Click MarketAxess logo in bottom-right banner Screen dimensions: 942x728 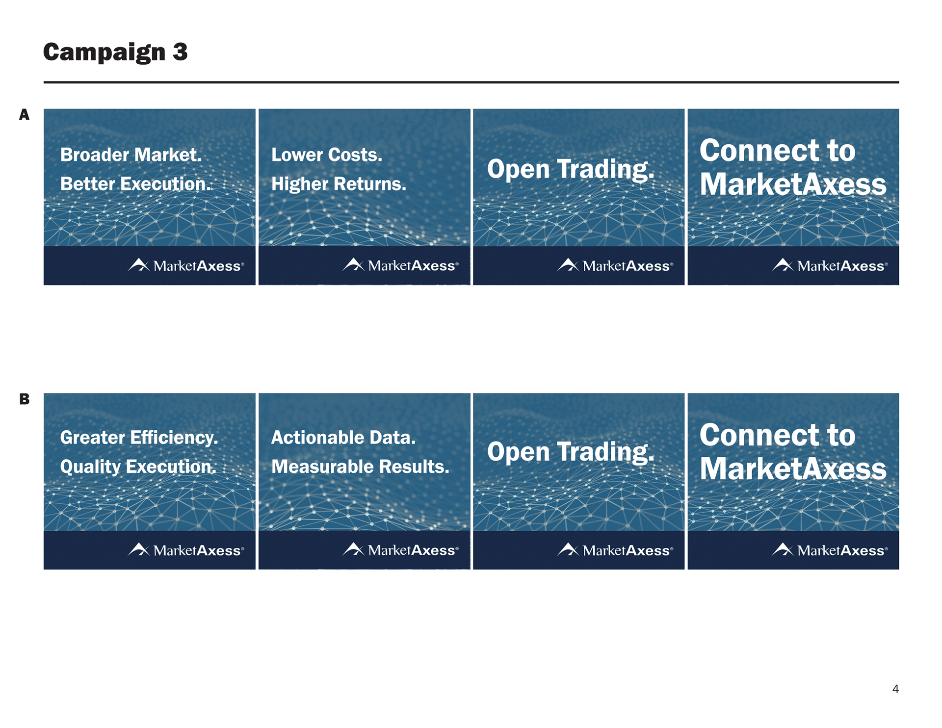click(x=830, y=550)
